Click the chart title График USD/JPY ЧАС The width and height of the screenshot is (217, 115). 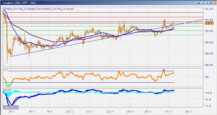click(x=19, y=3)
